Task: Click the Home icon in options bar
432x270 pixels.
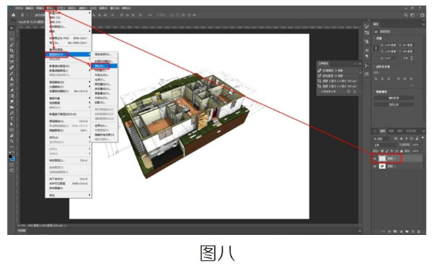Action: [13, 15]
